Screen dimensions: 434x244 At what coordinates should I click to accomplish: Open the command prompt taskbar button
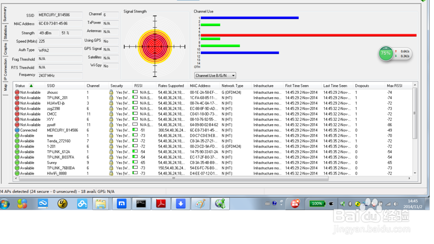(x=141, y=204)
